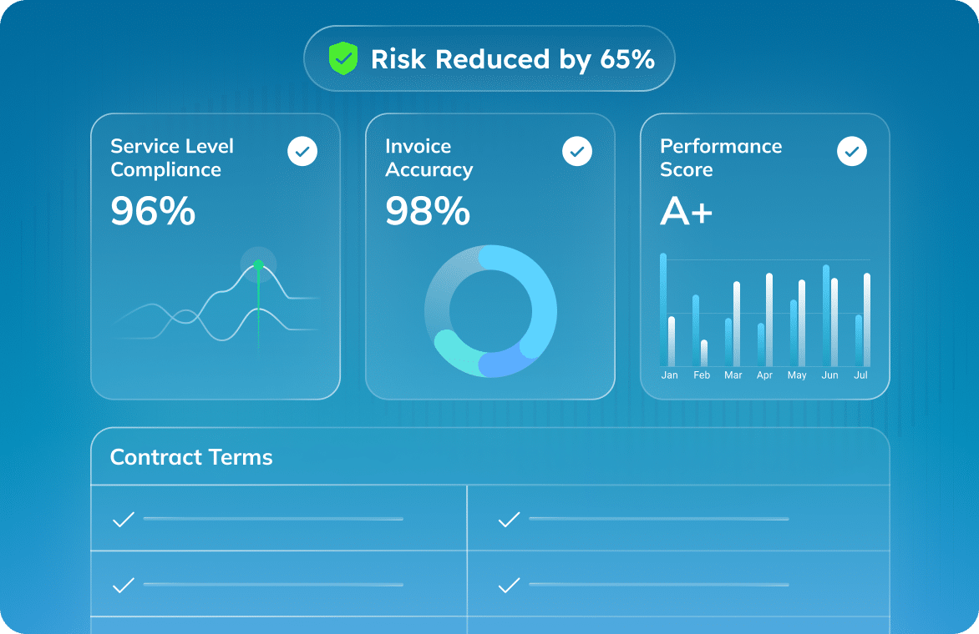Screen dimensions: 979x634
Task: Click the Feb label on bar chart
Action: click(702, 375)
